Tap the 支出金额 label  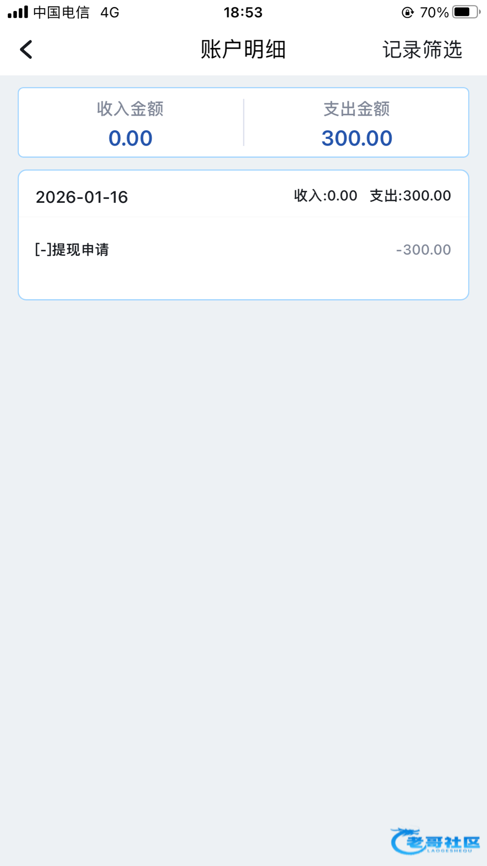tap(357, 109)
